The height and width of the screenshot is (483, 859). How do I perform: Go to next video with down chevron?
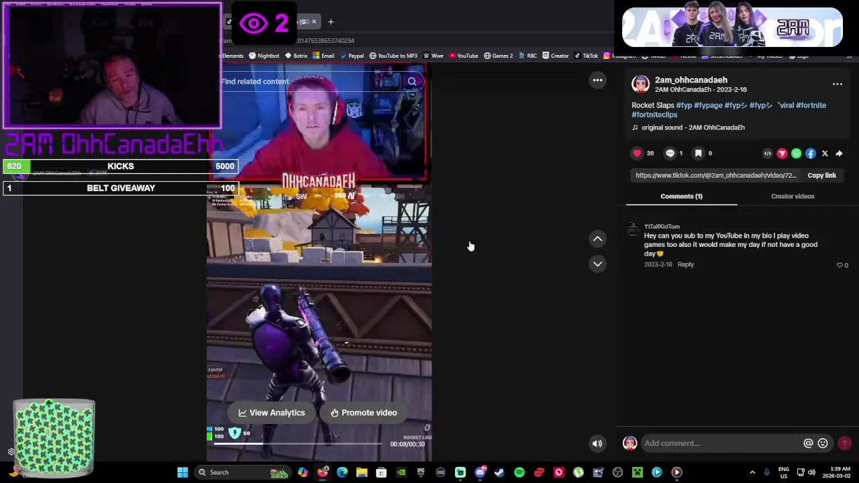click(597, 264)
